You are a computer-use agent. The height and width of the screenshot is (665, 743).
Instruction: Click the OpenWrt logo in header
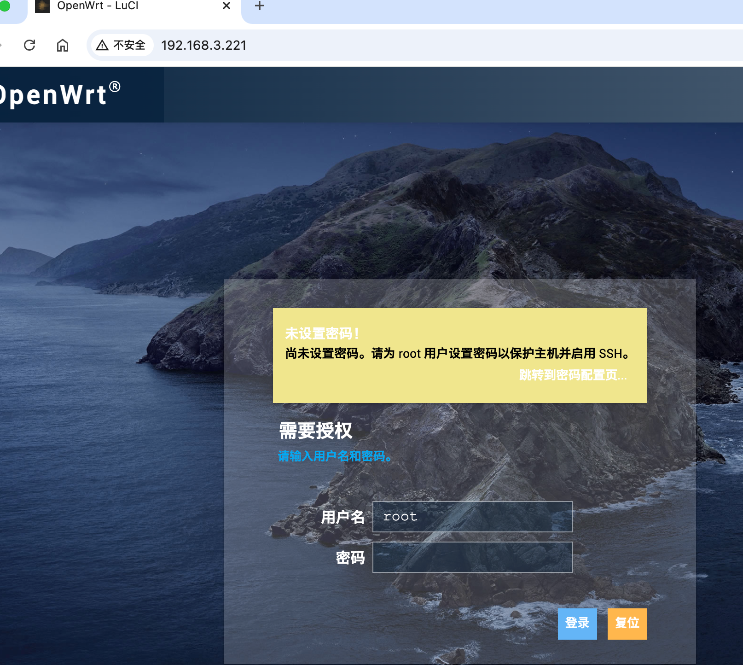pyautogui.click(x=60, y=94)
